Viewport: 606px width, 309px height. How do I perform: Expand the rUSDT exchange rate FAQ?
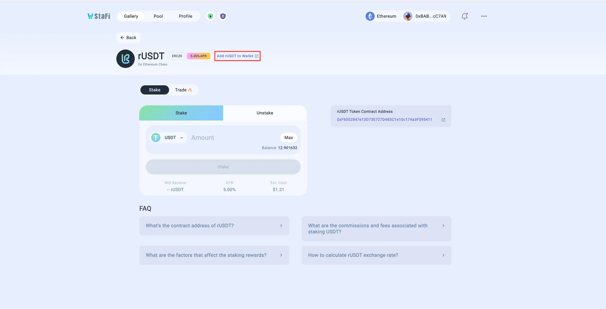pyautogui.click(x=376, y=255)
